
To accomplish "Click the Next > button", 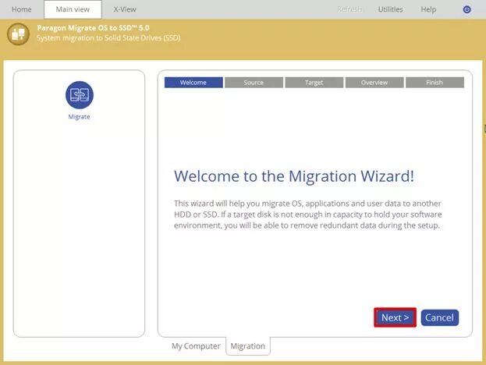I will pos(395,317).
